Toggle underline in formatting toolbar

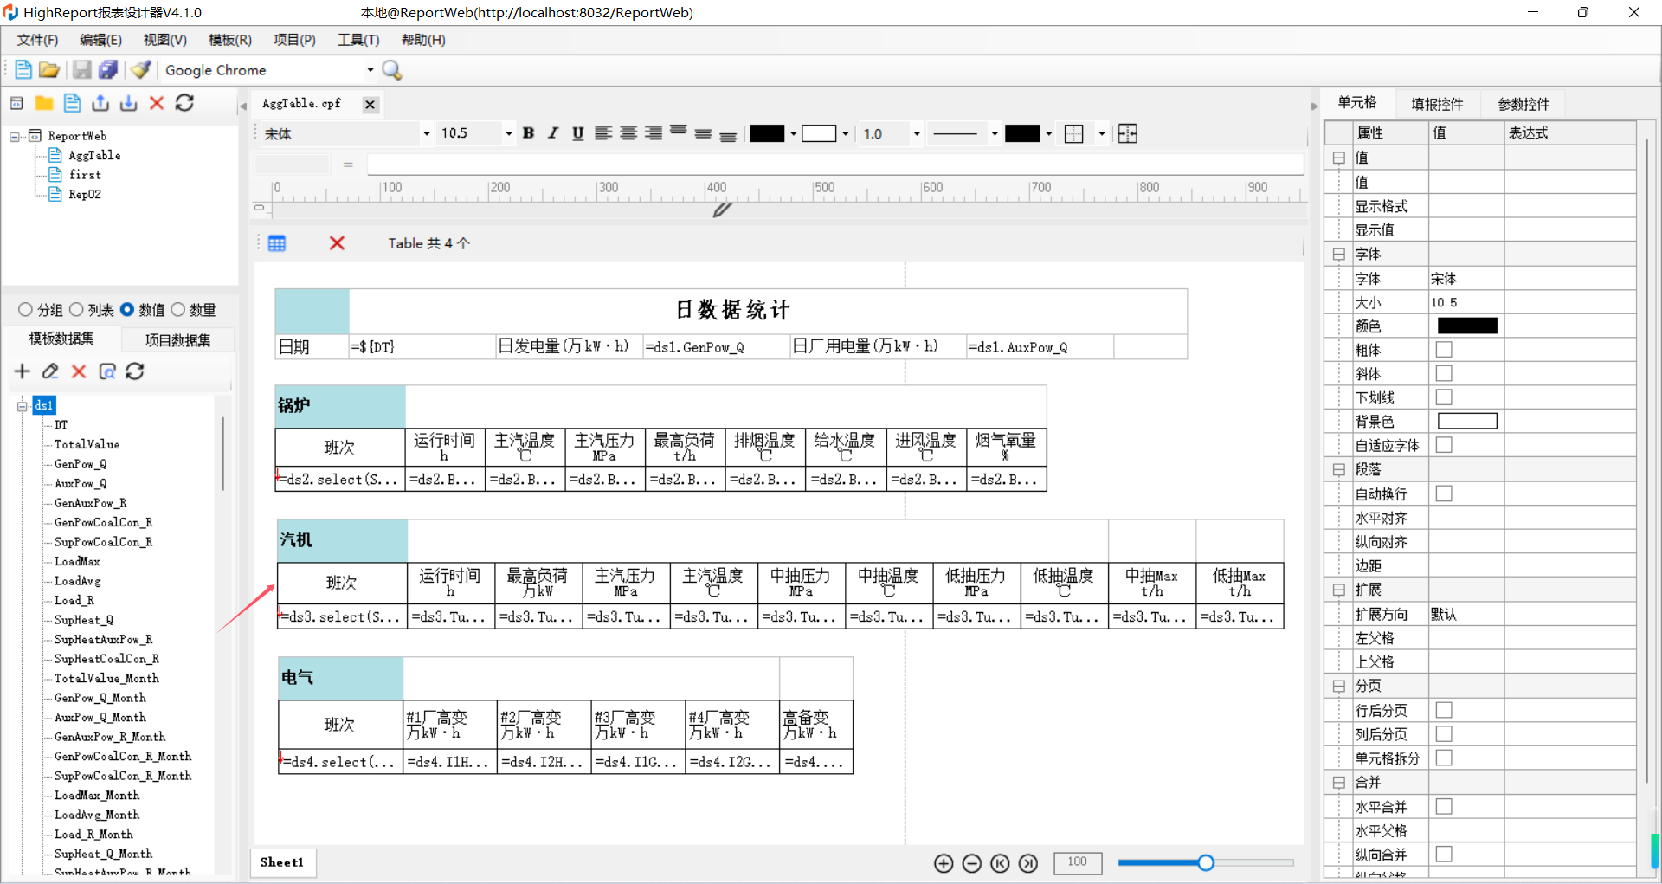[x=577, y=133]
